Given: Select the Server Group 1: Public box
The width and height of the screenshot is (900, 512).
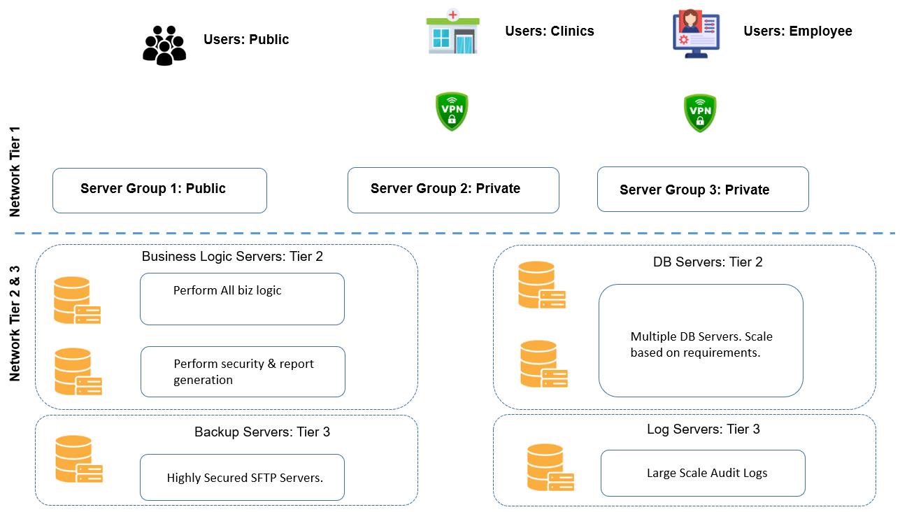Looking at the screenshot, I should [159, 190].
